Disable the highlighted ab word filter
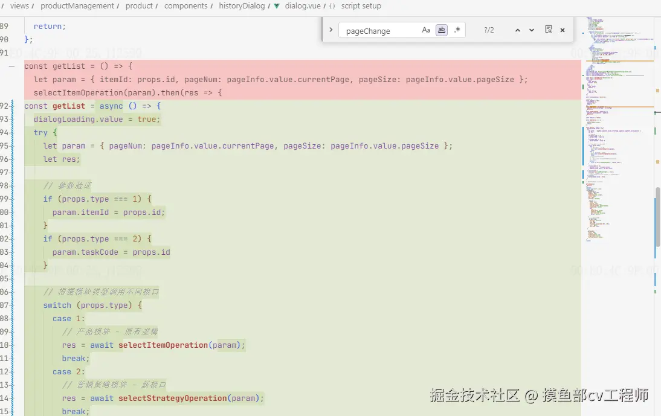Viewport: 661px width, 416px height. pos(441,30)
